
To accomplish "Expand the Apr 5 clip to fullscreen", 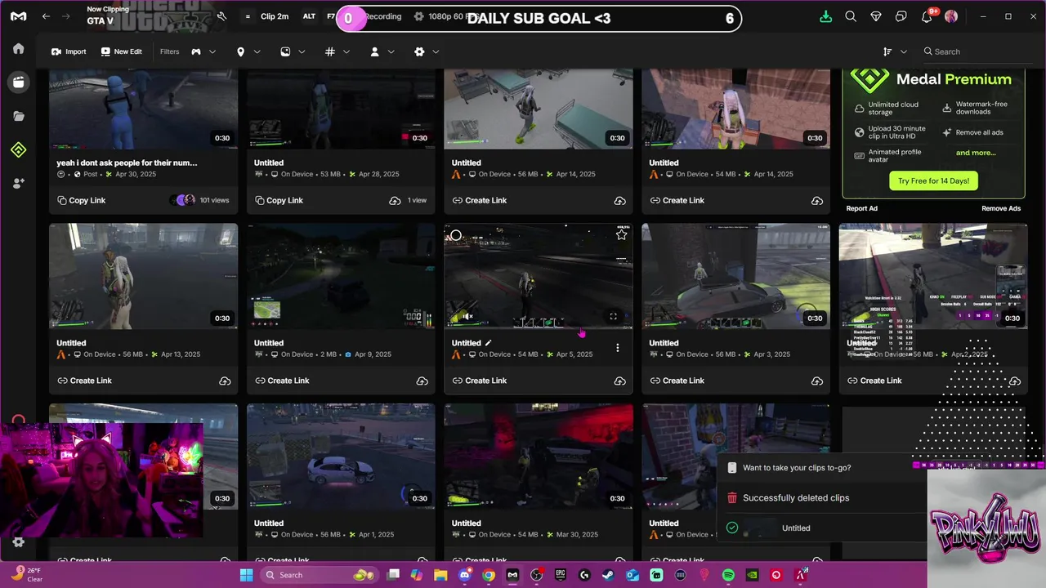I will [613, 316].
